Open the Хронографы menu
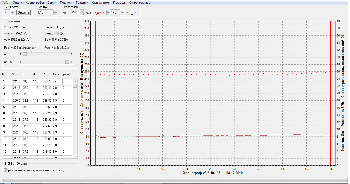Image resolution: width=350 pixels, height=184 pixels. [x=35, y=3]
